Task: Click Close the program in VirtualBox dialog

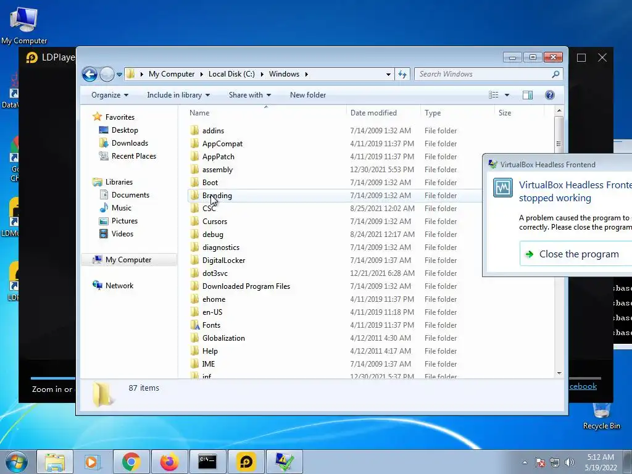Action: pos(576,254)
